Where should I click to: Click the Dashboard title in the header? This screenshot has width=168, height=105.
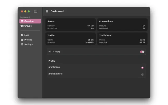coord(57,11)
